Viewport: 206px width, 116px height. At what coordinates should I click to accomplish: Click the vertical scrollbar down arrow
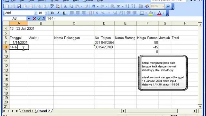tap(200, 107)
